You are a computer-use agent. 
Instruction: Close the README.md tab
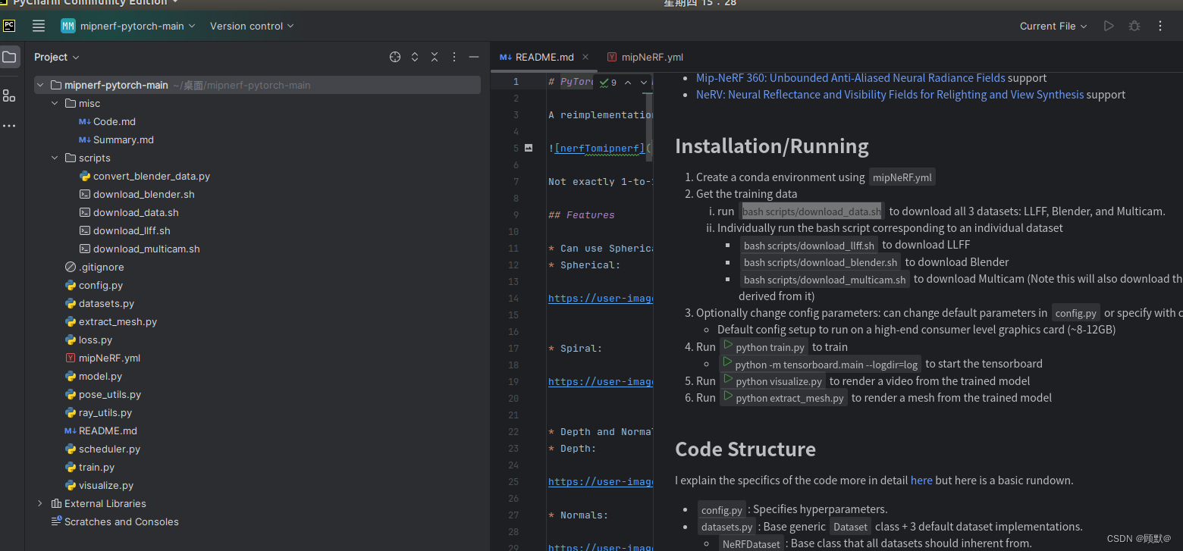(585, 57)
